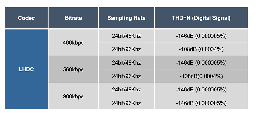Screen dimensions: 258x116
Task: Click 24bit/96Khz in the 560kbps group
Action: coord(127,76)
